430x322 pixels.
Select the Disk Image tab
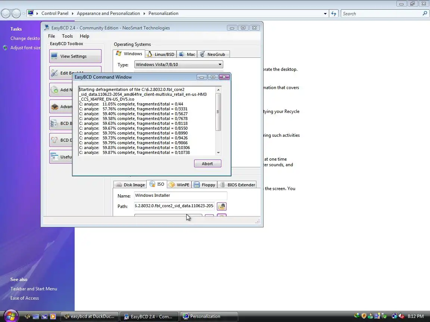tap(130, 185)
